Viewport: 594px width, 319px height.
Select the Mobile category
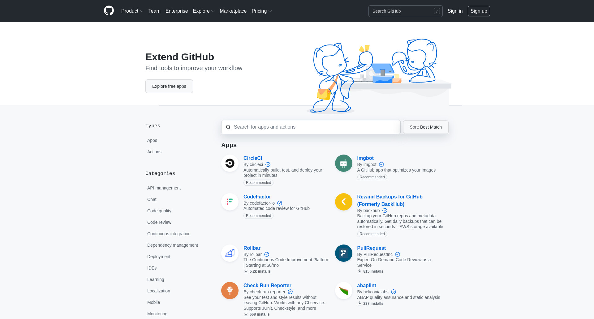click(153, 302)
